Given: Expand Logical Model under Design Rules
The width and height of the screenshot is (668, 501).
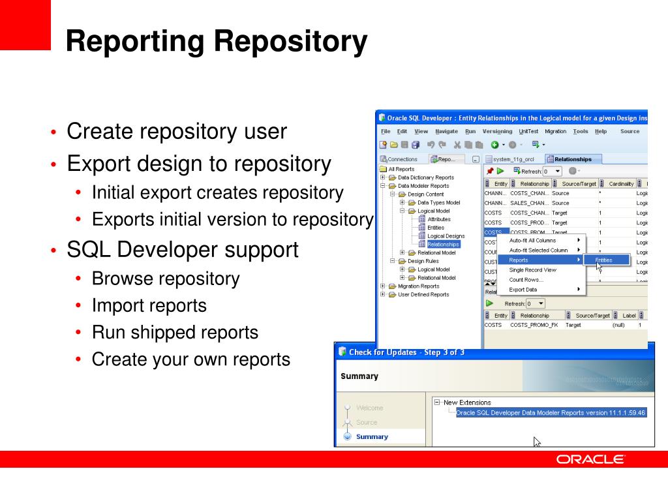Looking at the screenshot, I should pyautogui.click(x=402, y=269).
